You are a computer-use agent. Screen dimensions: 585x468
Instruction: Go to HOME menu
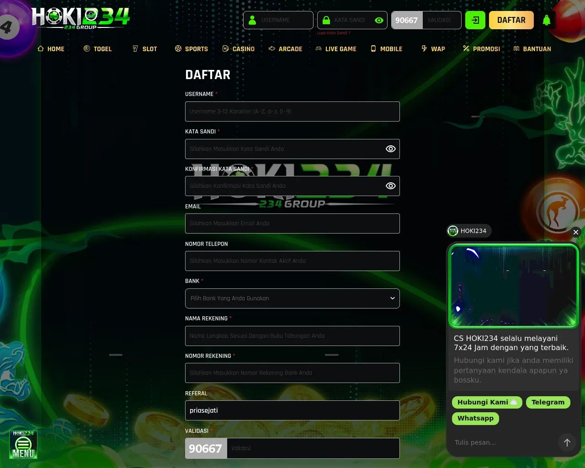[x=51, y=49]
